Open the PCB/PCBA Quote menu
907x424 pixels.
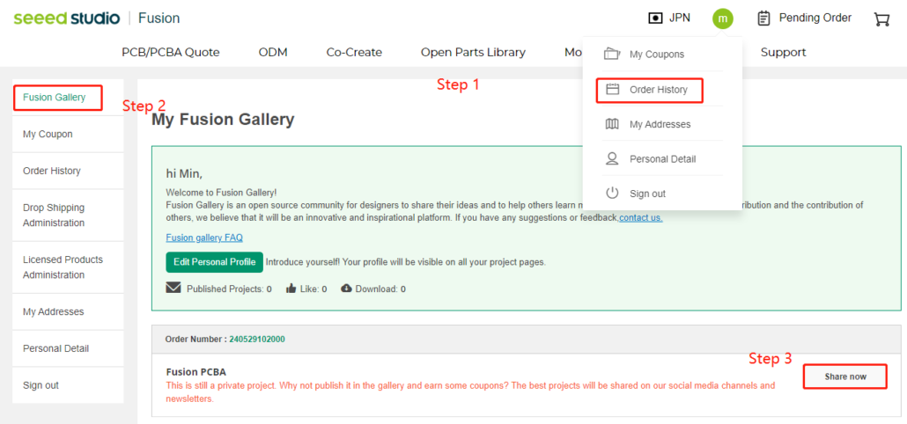[x=171, y=52]
